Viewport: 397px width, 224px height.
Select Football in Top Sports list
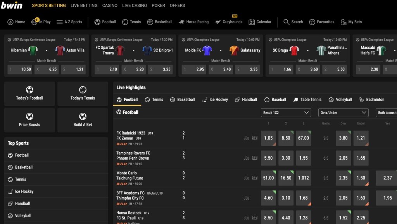(56, 155)
